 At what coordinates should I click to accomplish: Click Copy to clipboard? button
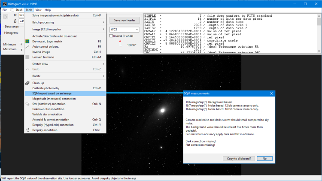click(x=239, y=159)
